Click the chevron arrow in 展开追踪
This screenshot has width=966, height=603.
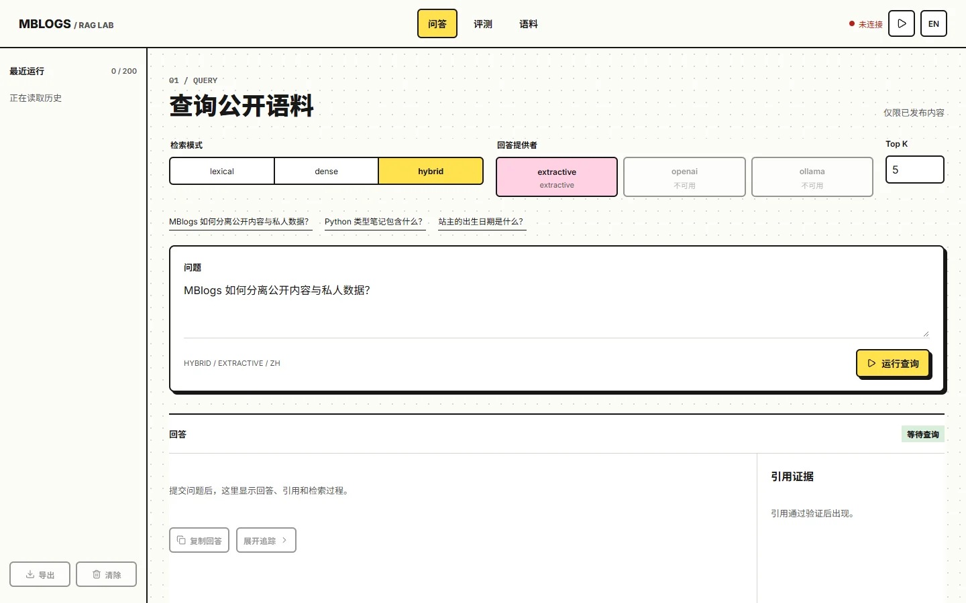click(x=284, y=540)
